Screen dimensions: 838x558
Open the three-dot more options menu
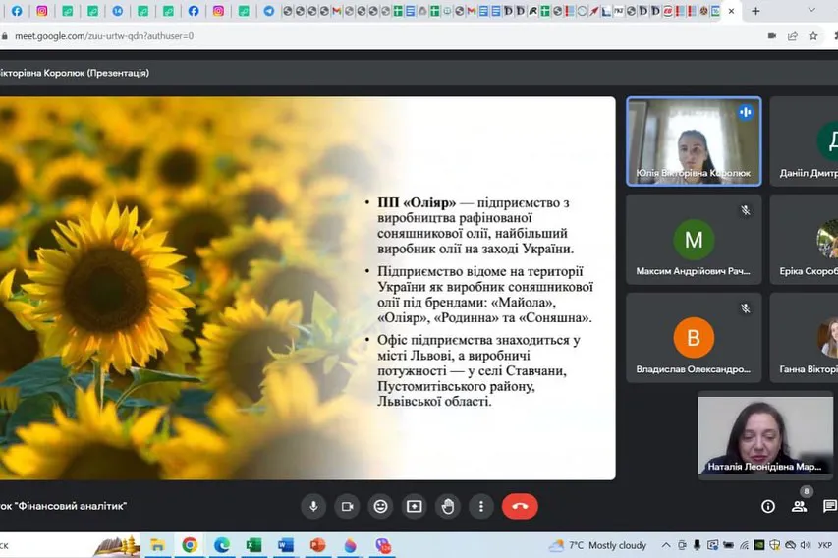(481, 506)
